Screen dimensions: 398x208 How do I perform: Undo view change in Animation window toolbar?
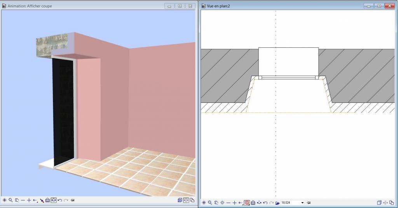(x=60, y=200)
